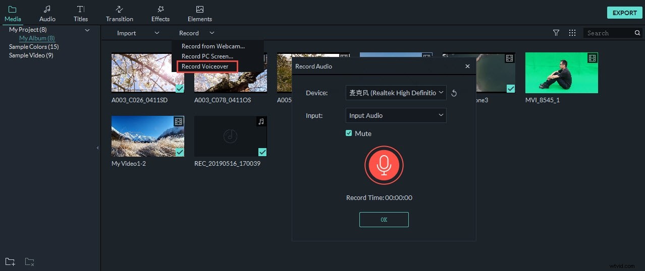Click the filter icon near search
The image size is (645, 271).
click(556, 33)
